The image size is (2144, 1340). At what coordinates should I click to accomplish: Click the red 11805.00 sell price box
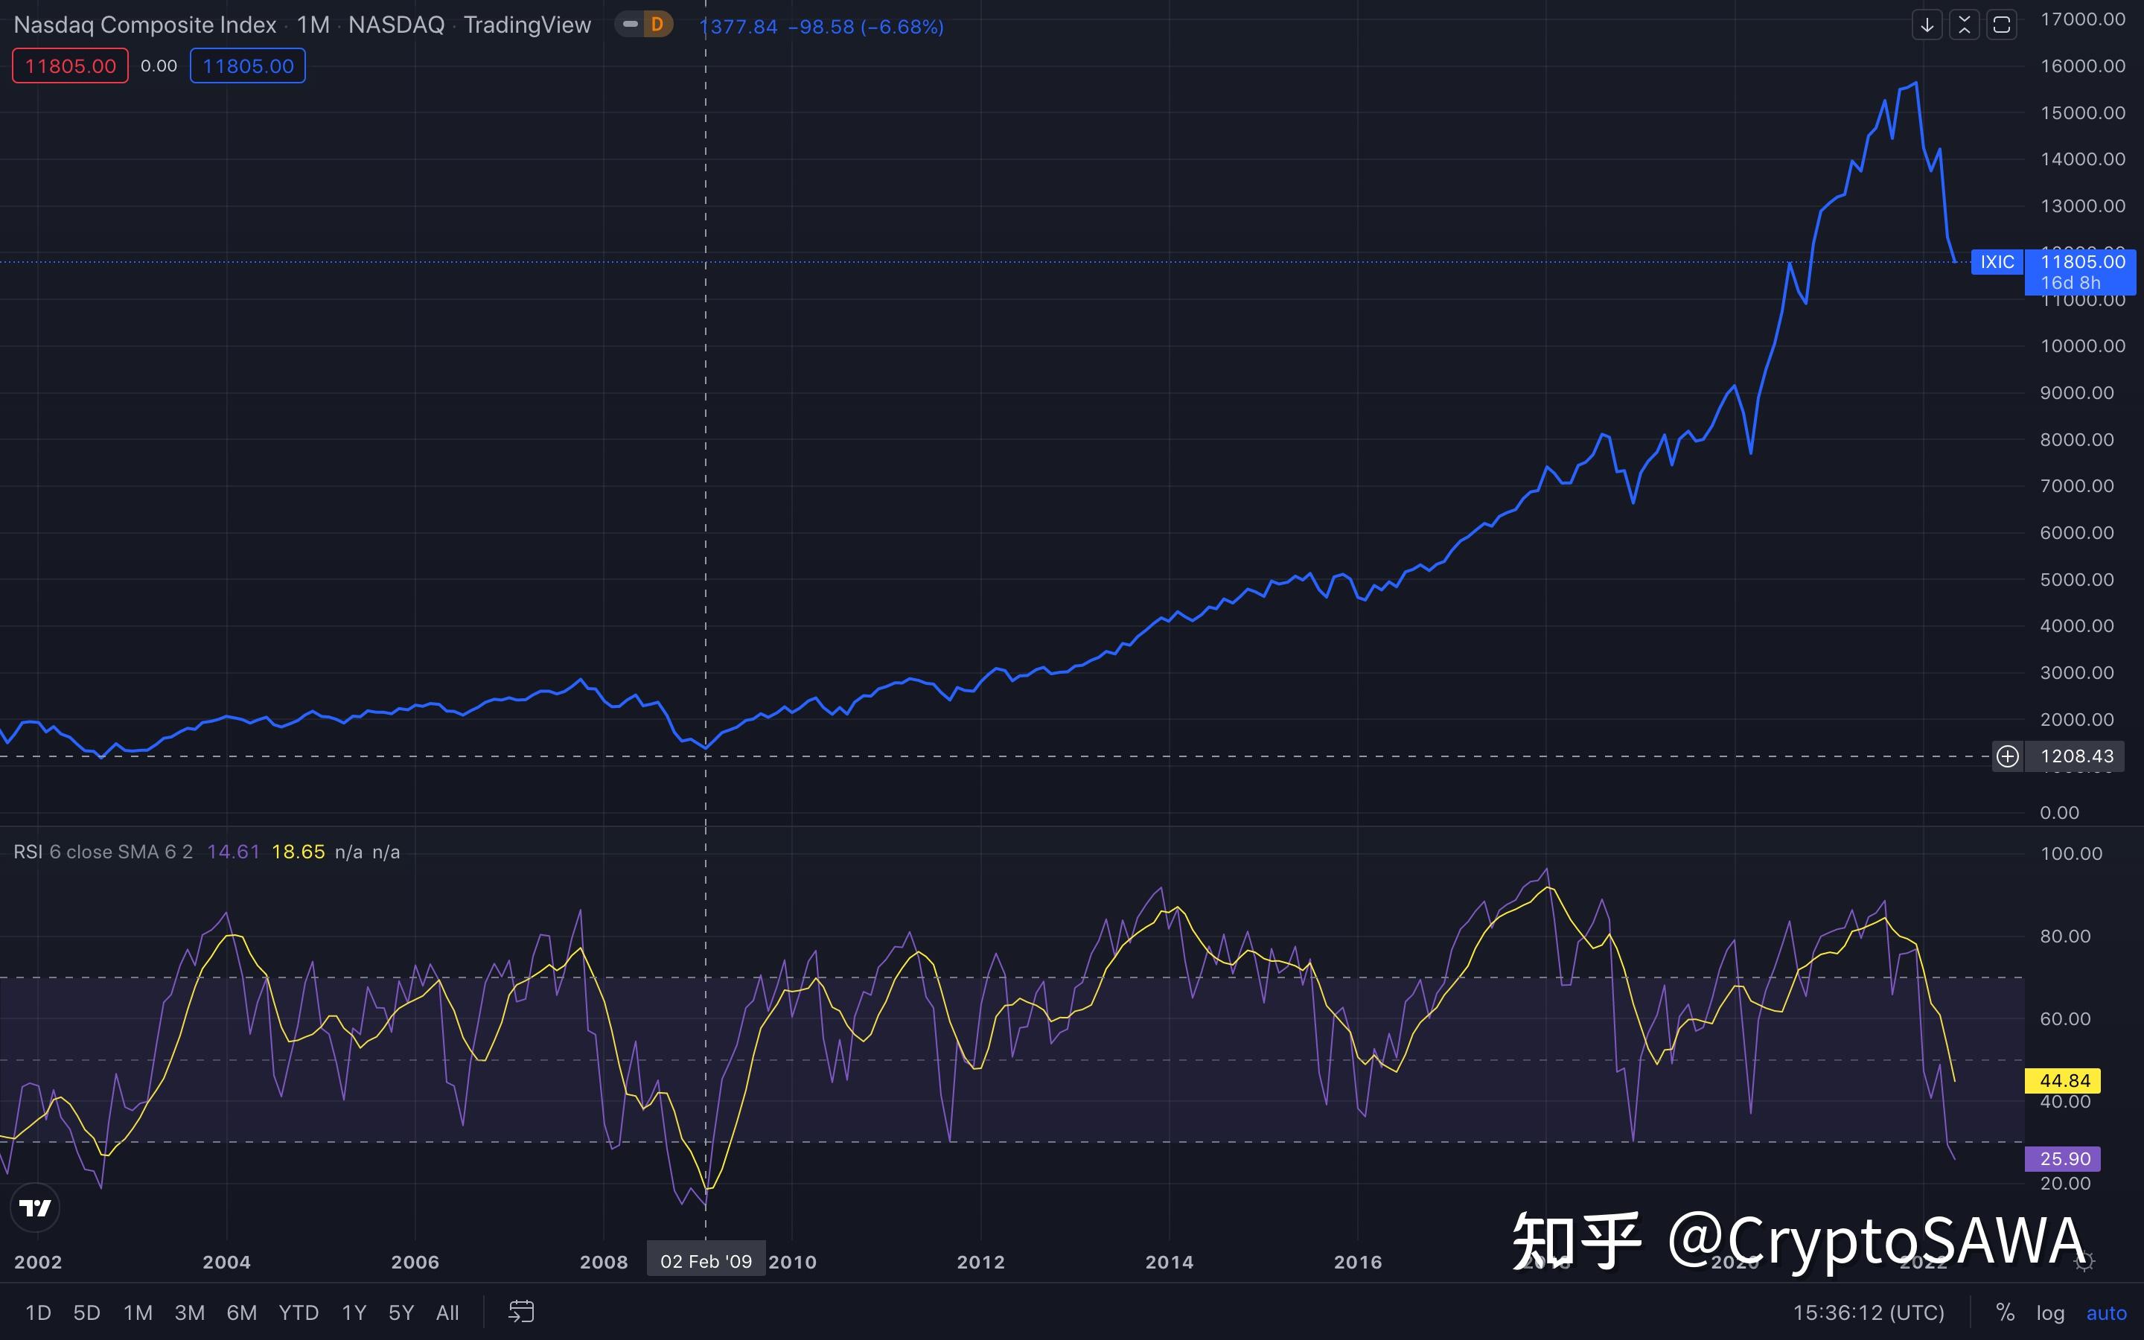[x=70, y=66]
